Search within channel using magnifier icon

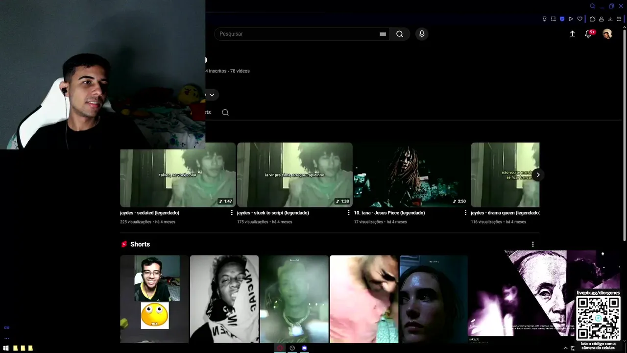pos(225,112)
